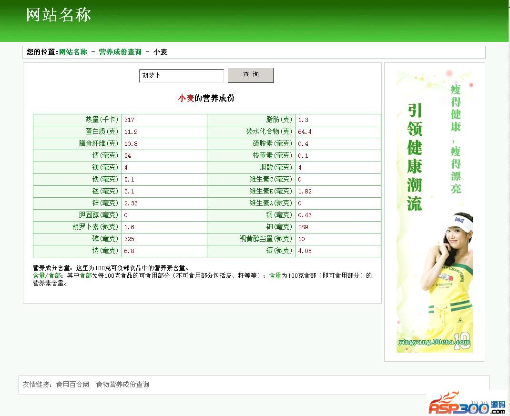Select the 钠(毫克) label cell
The image size is (510, 416).
(77, 251)
